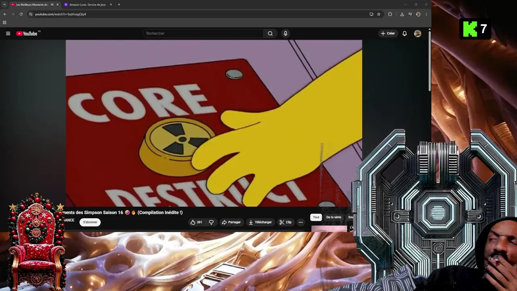Open YouTube notifications bell
Image resolution: width=517 pixels, height=291 pixels.
(404, 34)
